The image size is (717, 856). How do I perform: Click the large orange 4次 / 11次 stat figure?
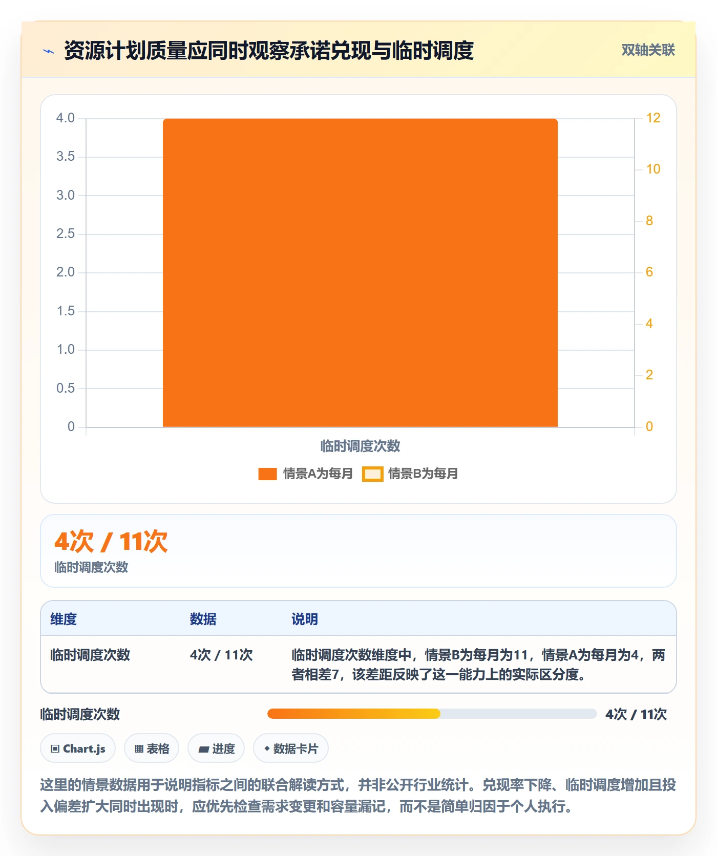pos(111,542)
